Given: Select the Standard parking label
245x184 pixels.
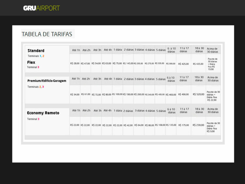Looking at the screenshot, I should pos(36,51).
